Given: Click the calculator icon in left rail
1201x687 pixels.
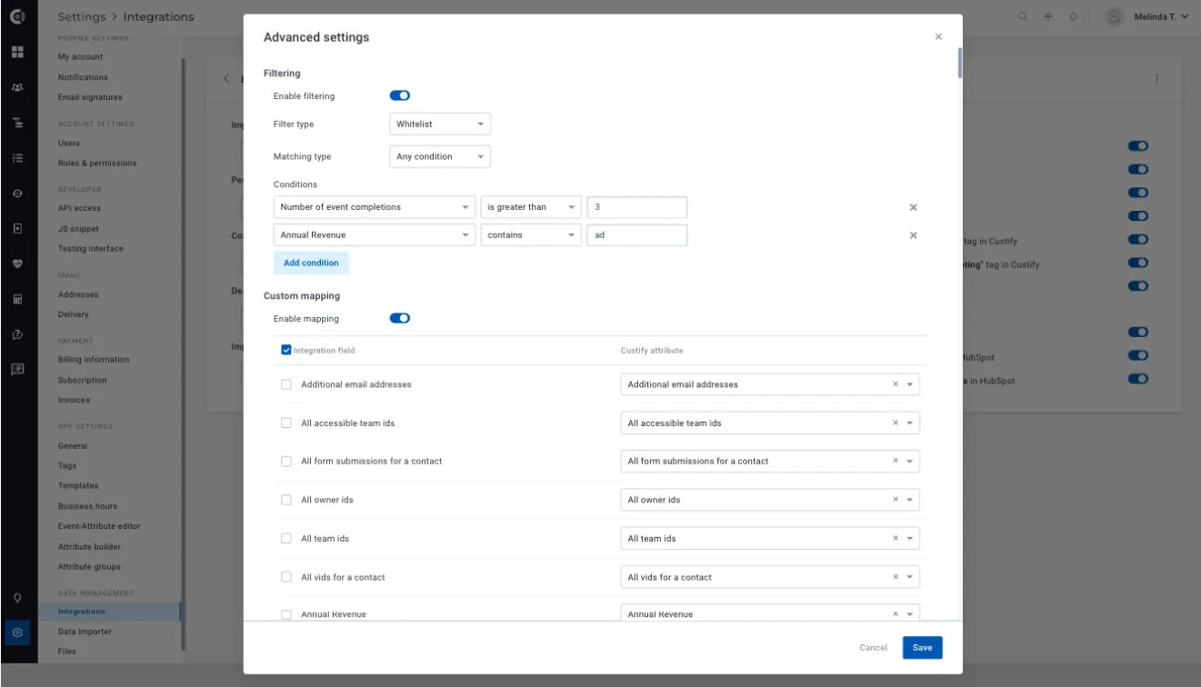Looking at the screenshot, I should pyautogui.click(x=17, y=299).
